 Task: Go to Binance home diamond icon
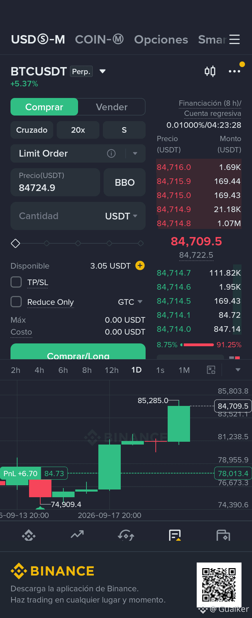tap(29, 535)
